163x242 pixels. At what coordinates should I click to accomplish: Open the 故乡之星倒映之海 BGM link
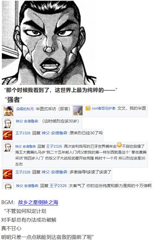click(38, 202)
